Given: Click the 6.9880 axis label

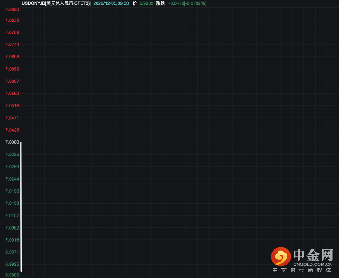Looking at the screenshot, I should pos(12,275).
